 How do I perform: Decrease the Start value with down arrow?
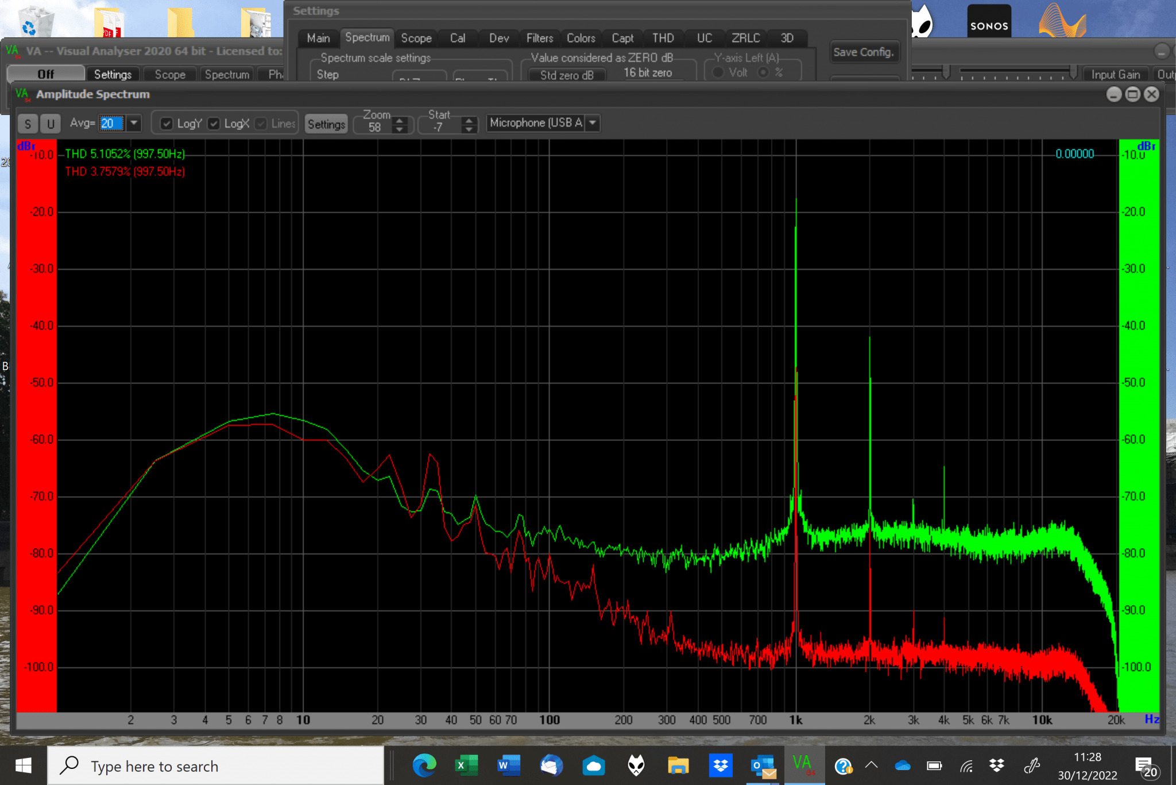tap(469, 129)
